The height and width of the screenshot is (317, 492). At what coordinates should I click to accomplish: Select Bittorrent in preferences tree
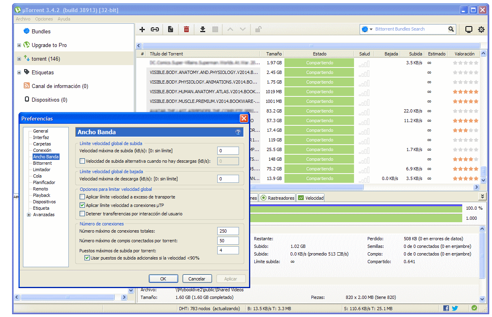tap(42, 163)
